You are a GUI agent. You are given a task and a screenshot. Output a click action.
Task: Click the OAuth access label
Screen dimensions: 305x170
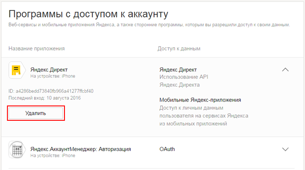coord(167,149)
